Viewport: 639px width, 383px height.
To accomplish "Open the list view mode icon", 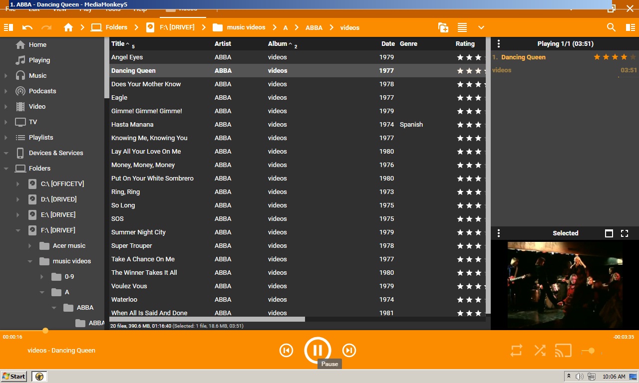I will (x=462, y=27).
